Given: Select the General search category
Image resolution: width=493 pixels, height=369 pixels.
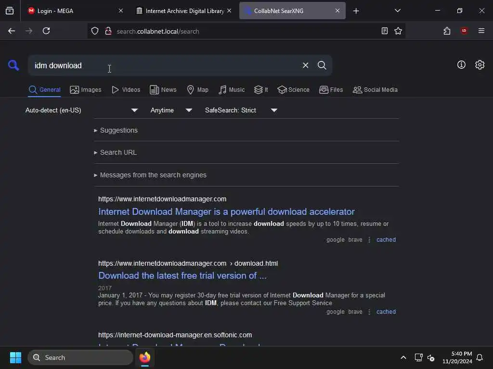Looking at the screenshot, I should click(x=44, y=90).
